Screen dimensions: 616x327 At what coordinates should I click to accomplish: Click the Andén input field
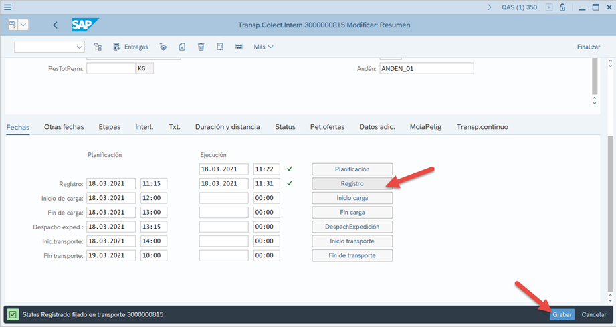(x=426, y=68)
